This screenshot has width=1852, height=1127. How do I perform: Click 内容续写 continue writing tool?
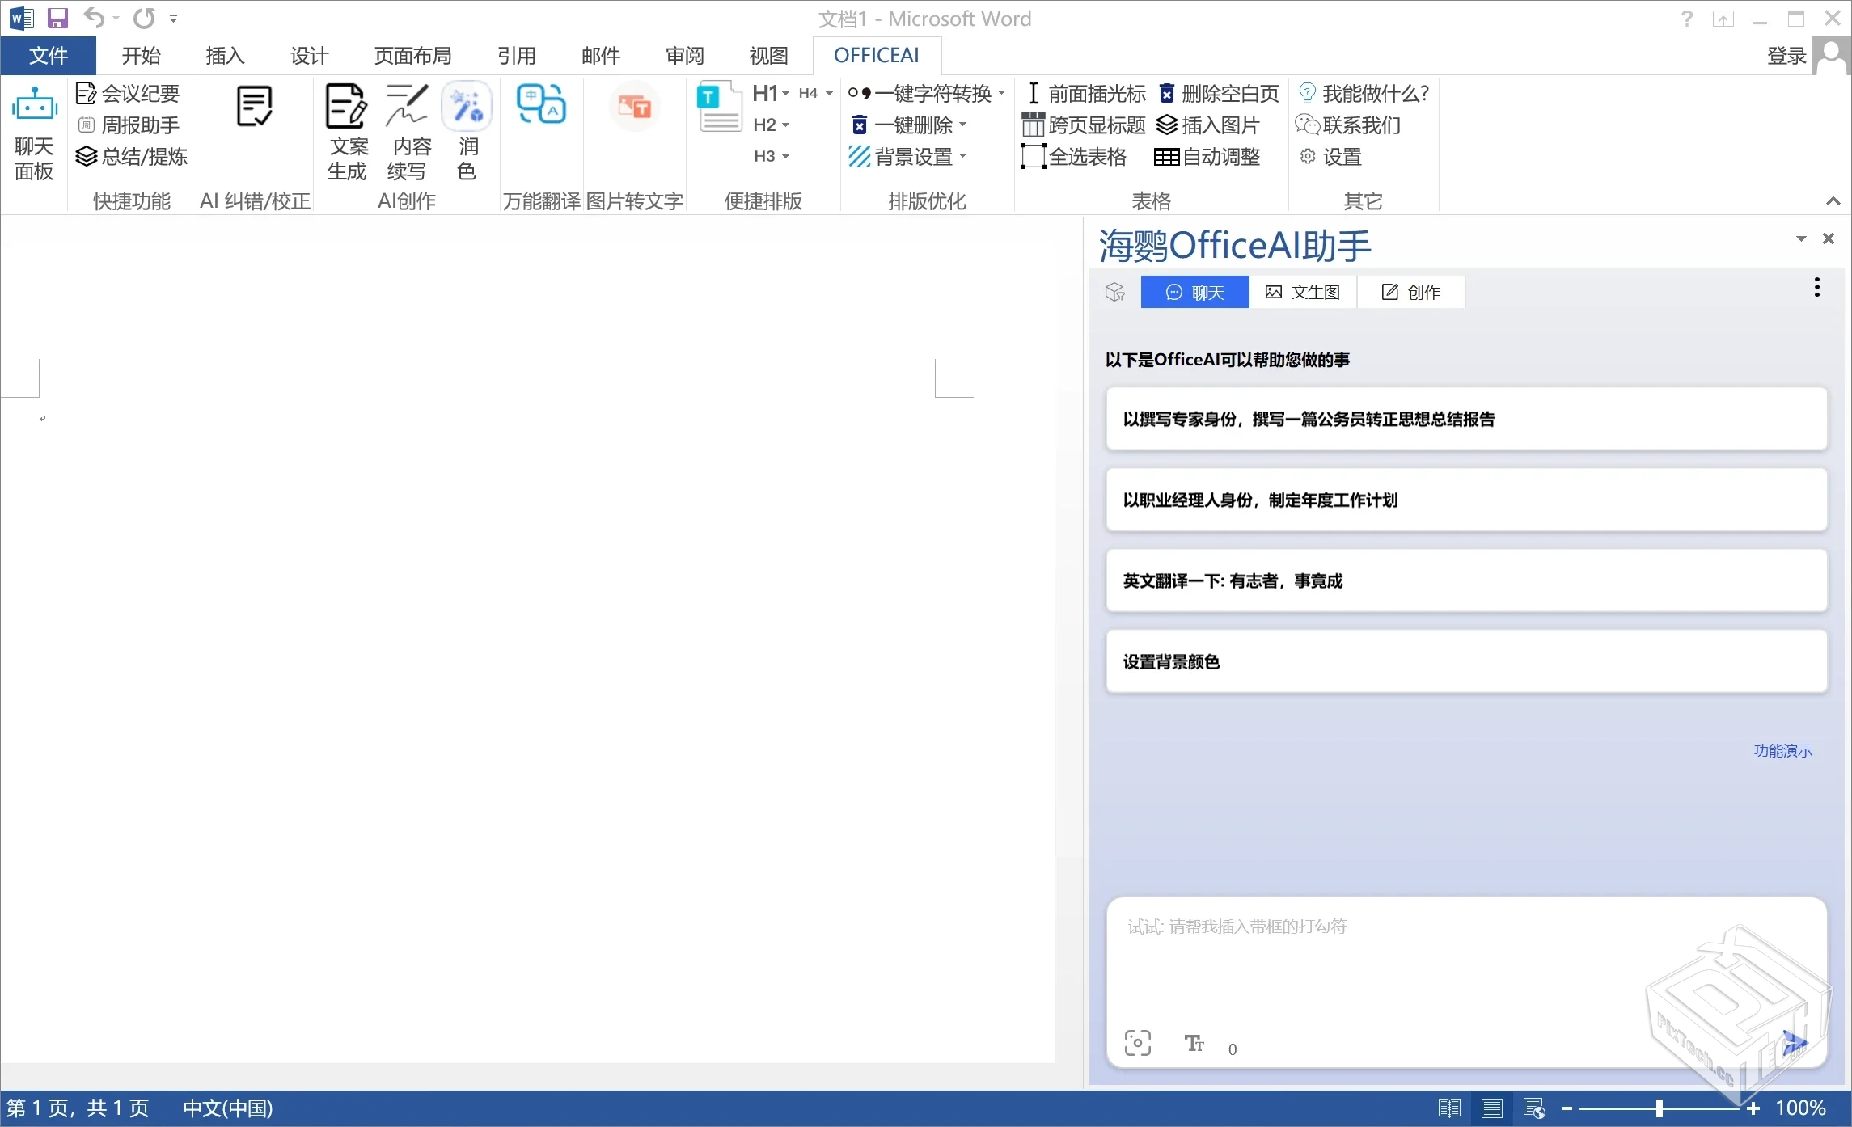[408, 133]
